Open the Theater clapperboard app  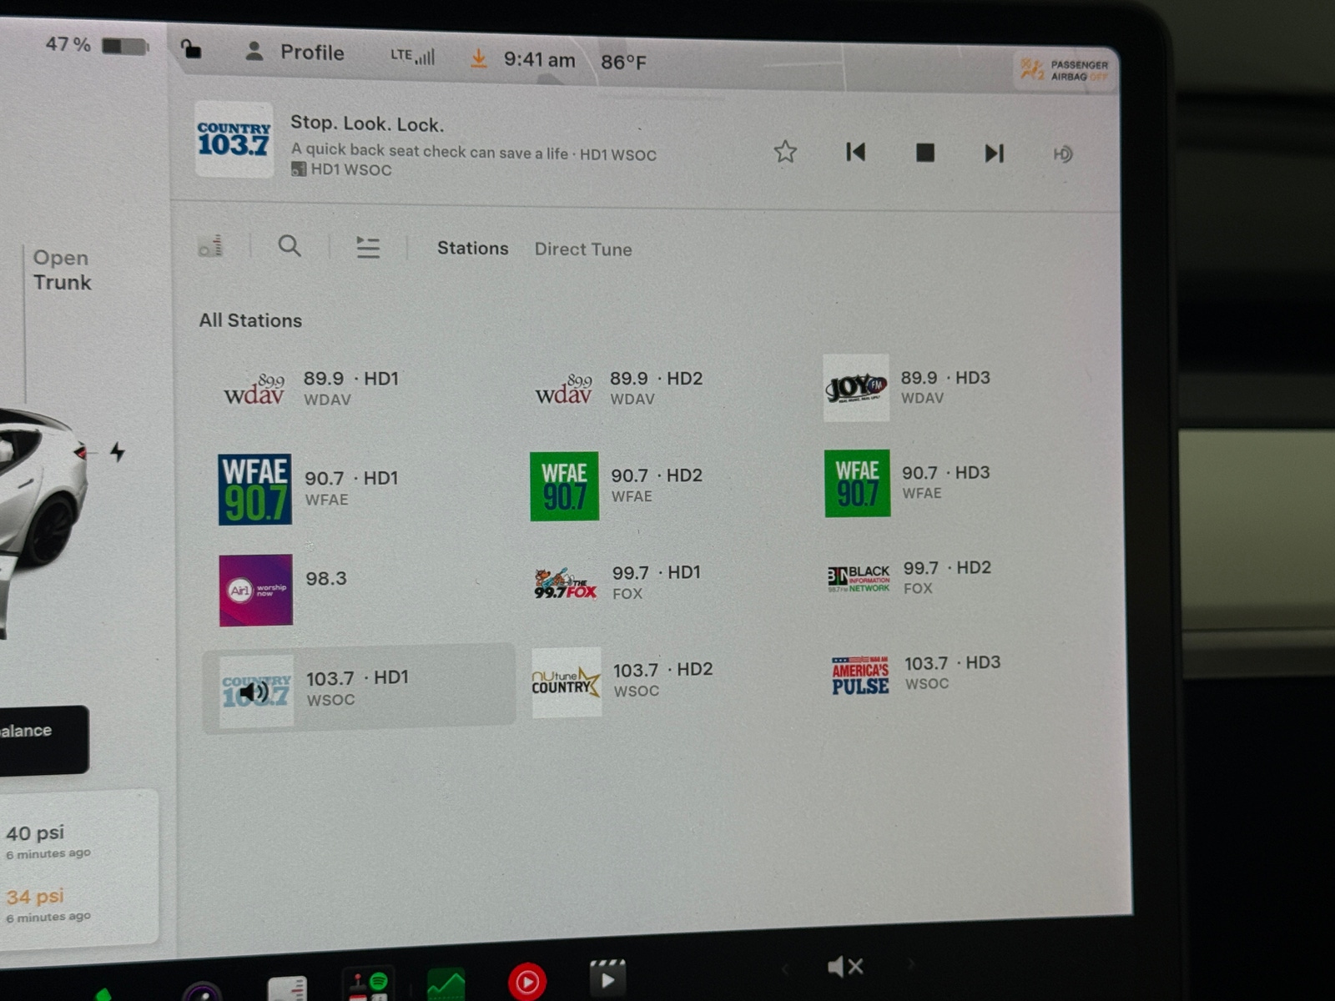point(607,978)
